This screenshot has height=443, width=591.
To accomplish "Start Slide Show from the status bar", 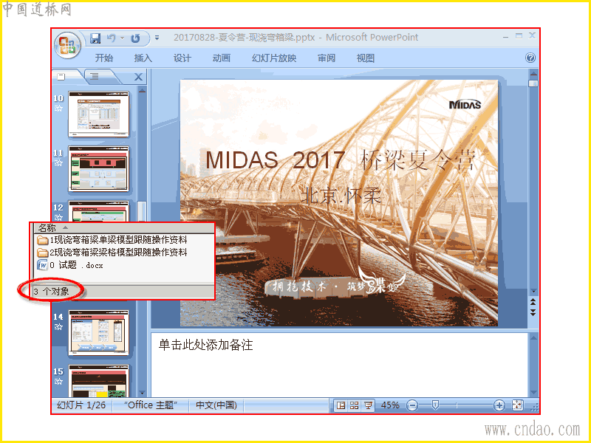I will 368,405.
